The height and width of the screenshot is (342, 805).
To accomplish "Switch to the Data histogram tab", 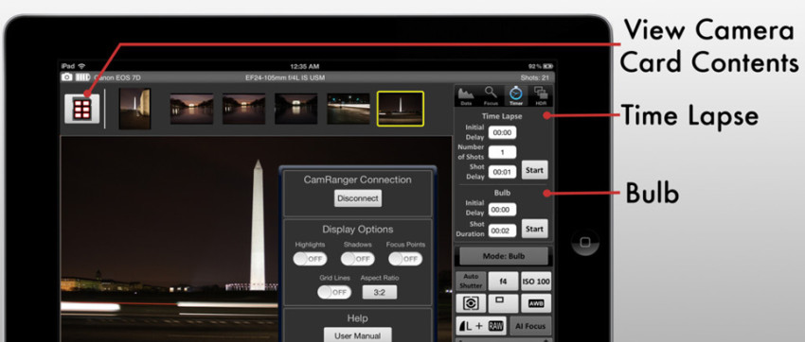I will pos(466,95).
